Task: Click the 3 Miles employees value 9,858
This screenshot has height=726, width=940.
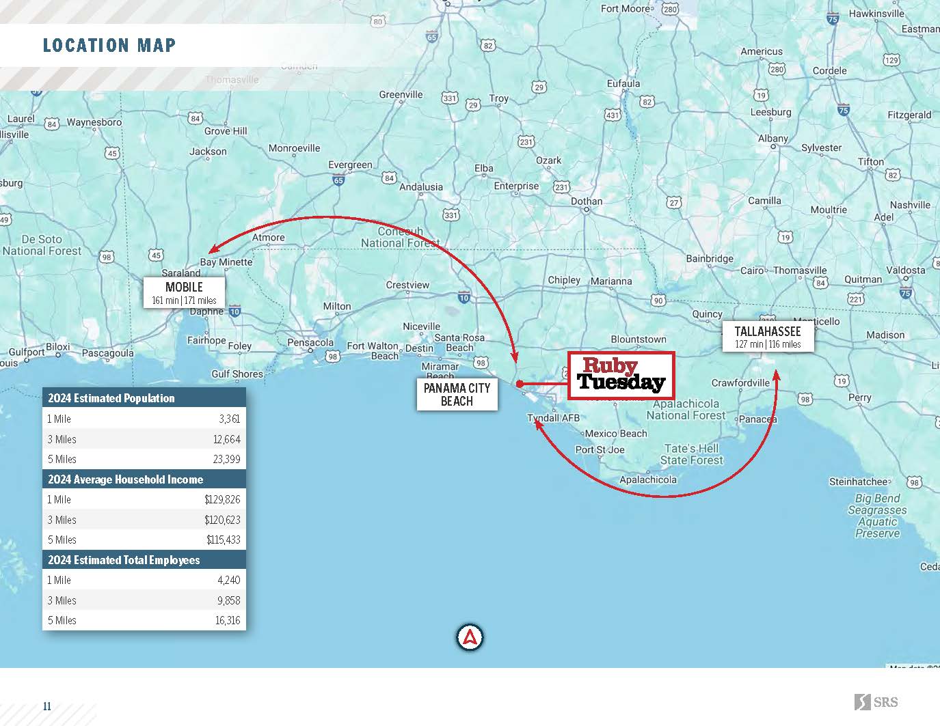Action: click(229, 600)
